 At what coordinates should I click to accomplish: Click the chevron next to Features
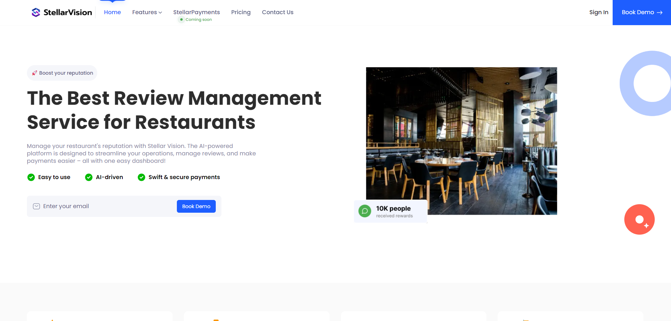[160, 12]
